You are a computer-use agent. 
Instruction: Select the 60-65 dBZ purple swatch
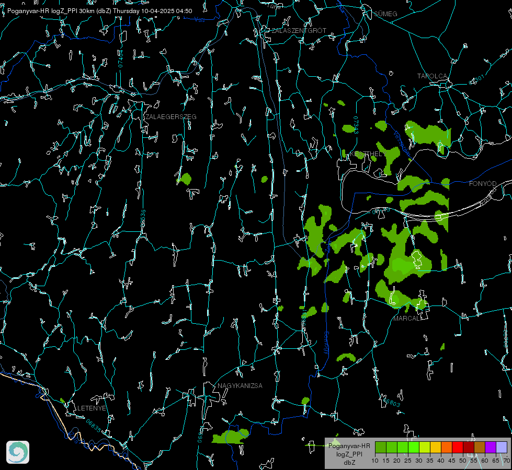490,447
